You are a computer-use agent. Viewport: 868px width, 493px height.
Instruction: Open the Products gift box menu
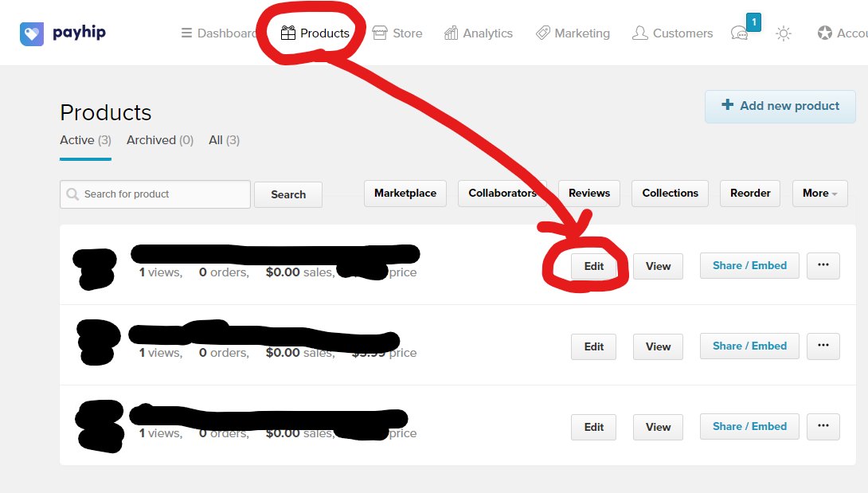(x=315, y=33)
